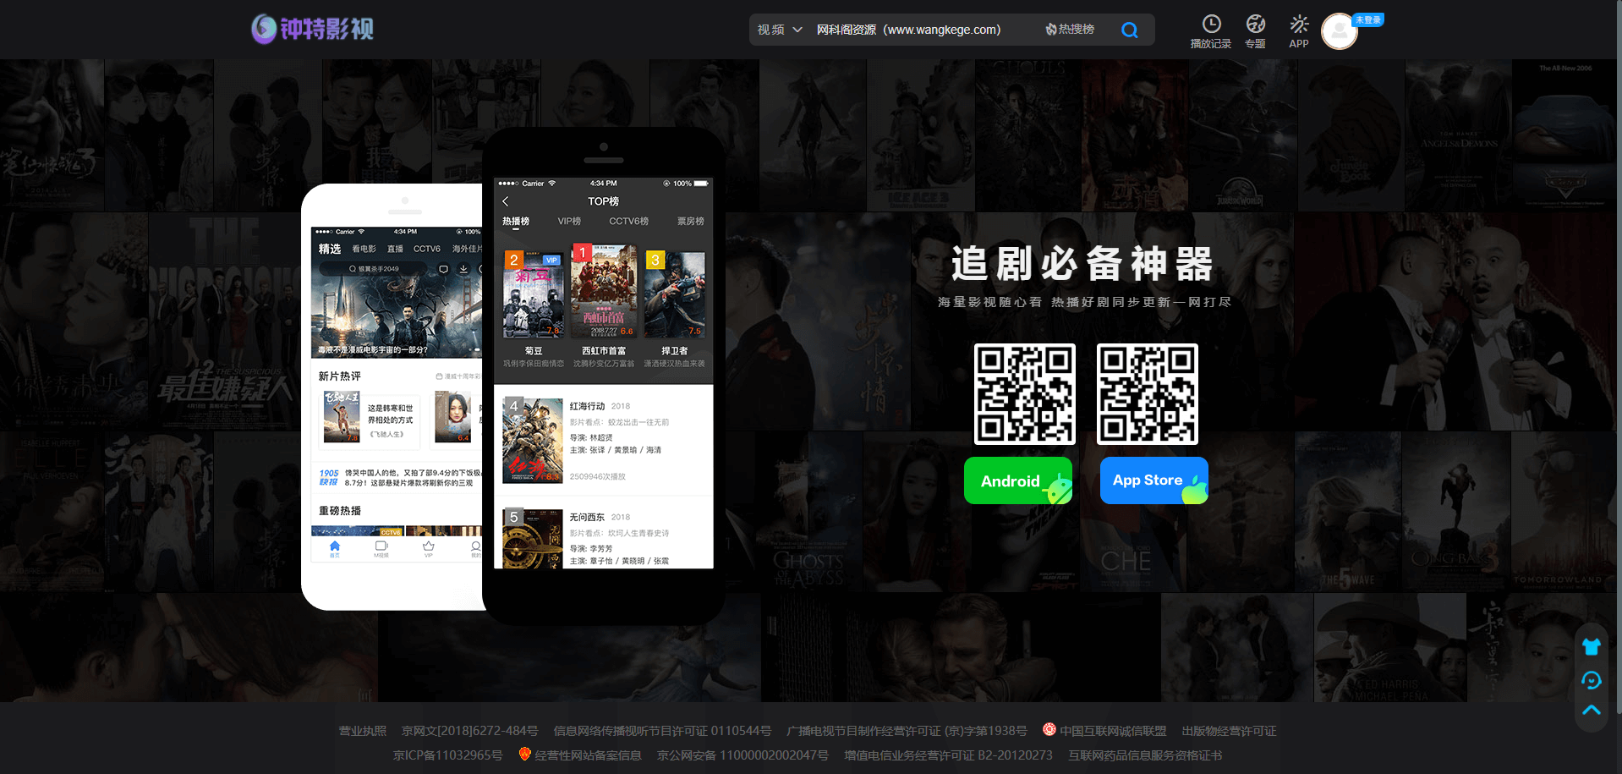The width and height of the screenshot is (1622, 774).
Task: Download the Android app
Action: coord(1018,480)
